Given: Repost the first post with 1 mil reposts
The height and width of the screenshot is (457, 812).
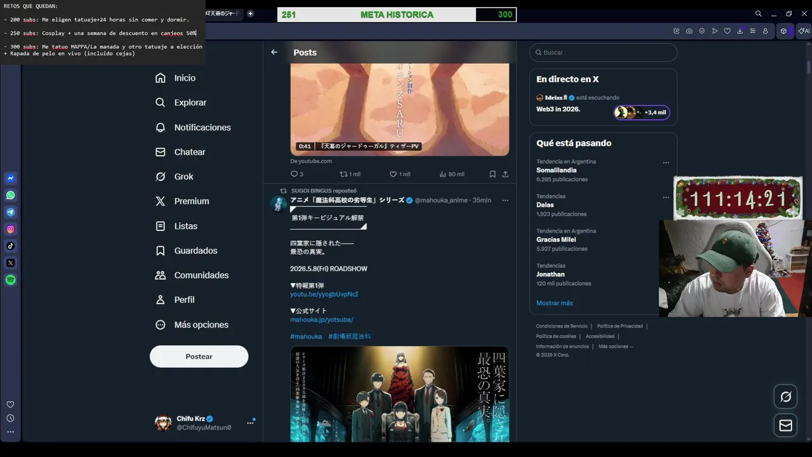Looking at the screenshot, I should click(x=350, y=174).
